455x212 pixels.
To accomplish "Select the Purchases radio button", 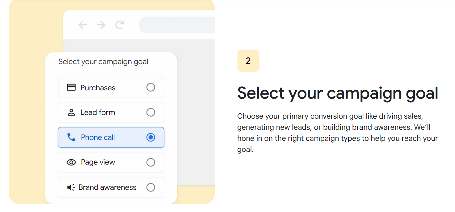I will [x=151, y=88].
